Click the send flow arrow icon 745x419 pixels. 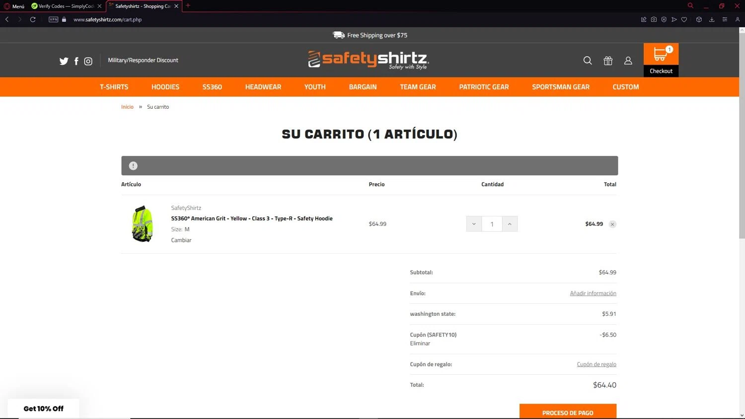coord(674,19)
